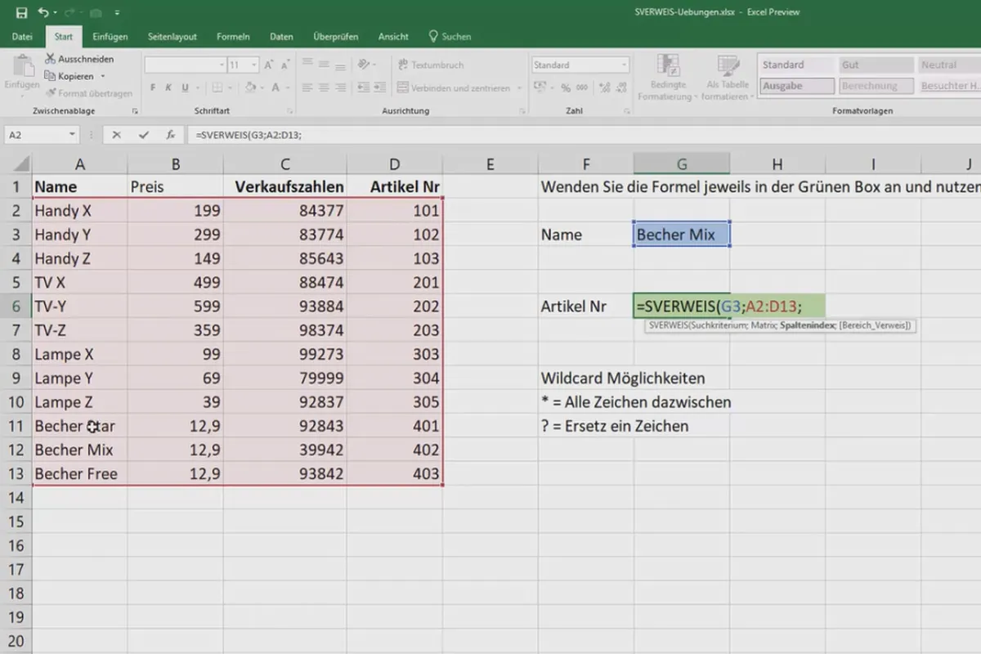The width and height of the screenshot is (981, 654).
Task: Apply the Gut cell style
Action: pos(876,65)
